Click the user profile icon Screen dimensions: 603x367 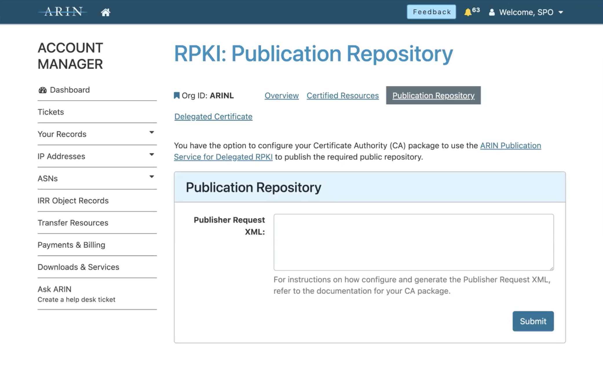click(x=491, y=12)
